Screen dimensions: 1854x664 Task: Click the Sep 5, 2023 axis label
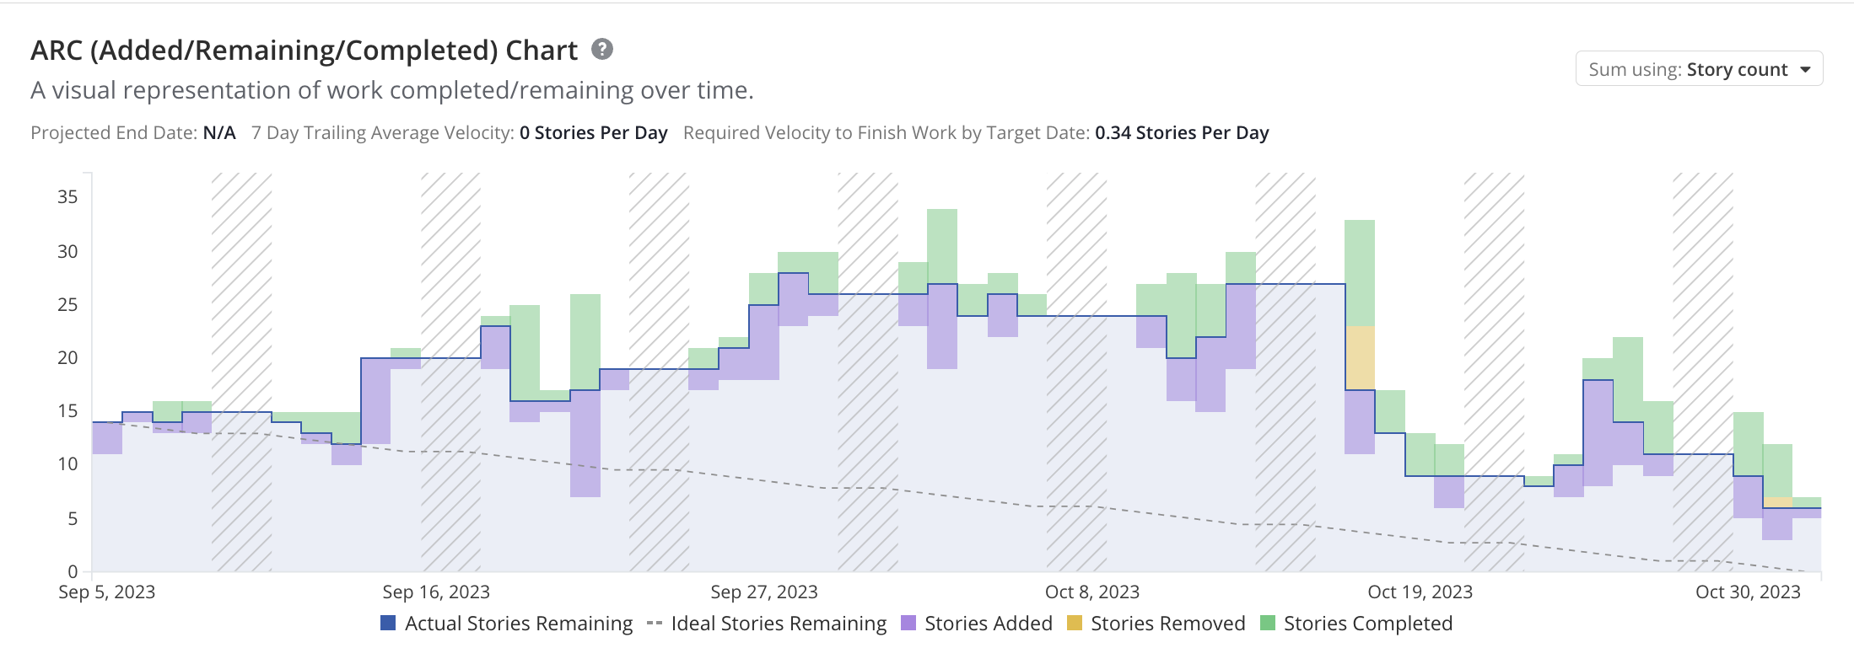107,592
